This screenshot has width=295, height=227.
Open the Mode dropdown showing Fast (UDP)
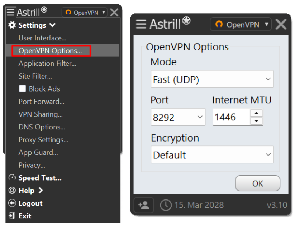pos(212,79)
